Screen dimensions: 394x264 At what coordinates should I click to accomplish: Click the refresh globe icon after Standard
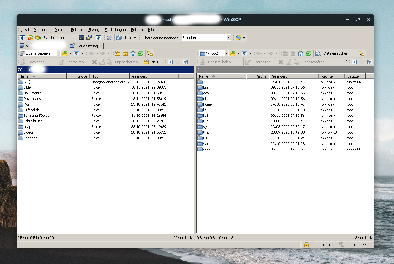(x=238, y=38)
